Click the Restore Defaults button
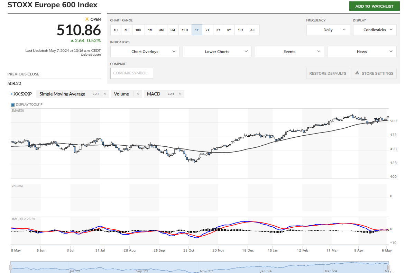The image size is (405, 273). click(328, 73)
